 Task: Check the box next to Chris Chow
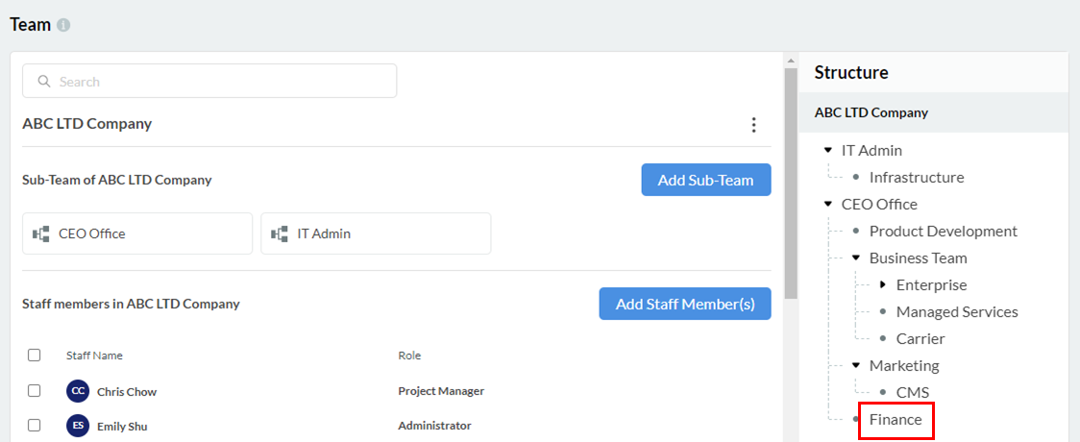(x=35, y=391)
